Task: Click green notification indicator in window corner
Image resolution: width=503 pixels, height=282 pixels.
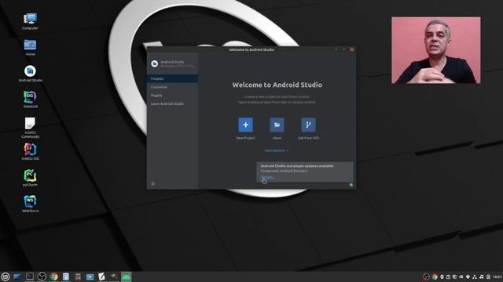Action: pyautogui.click(x=351, y=185)
